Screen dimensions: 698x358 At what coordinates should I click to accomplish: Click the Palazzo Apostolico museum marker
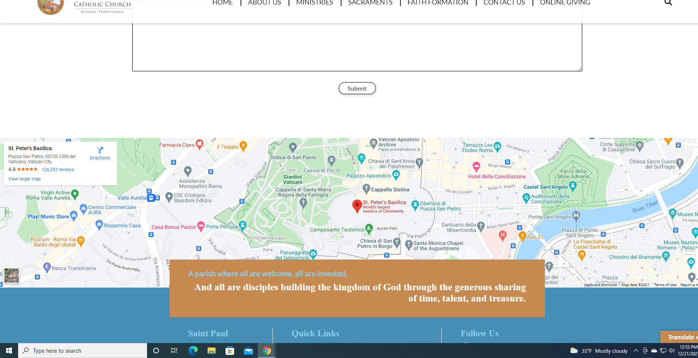(x=396, y=175)
